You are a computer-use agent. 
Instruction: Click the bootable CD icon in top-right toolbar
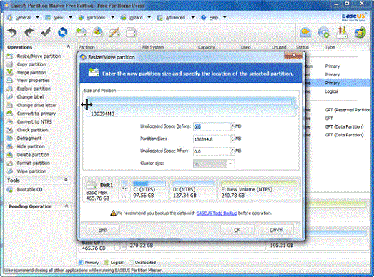tap(324, 32)
